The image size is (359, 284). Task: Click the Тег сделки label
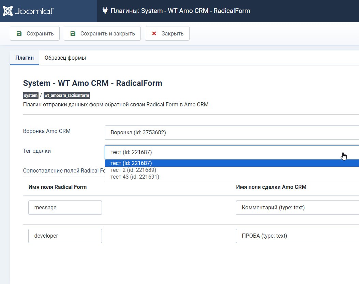[37, 151]
